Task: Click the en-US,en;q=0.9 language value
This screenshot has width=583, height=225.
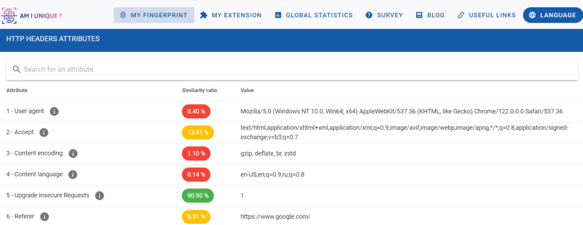Action: [273, 174]
